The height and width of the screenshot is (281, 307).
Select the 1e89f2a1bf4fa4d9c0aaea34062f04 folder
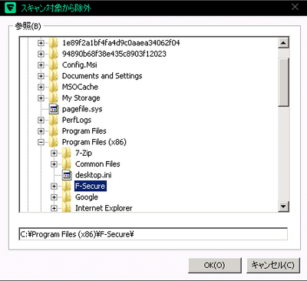[120, 43]
